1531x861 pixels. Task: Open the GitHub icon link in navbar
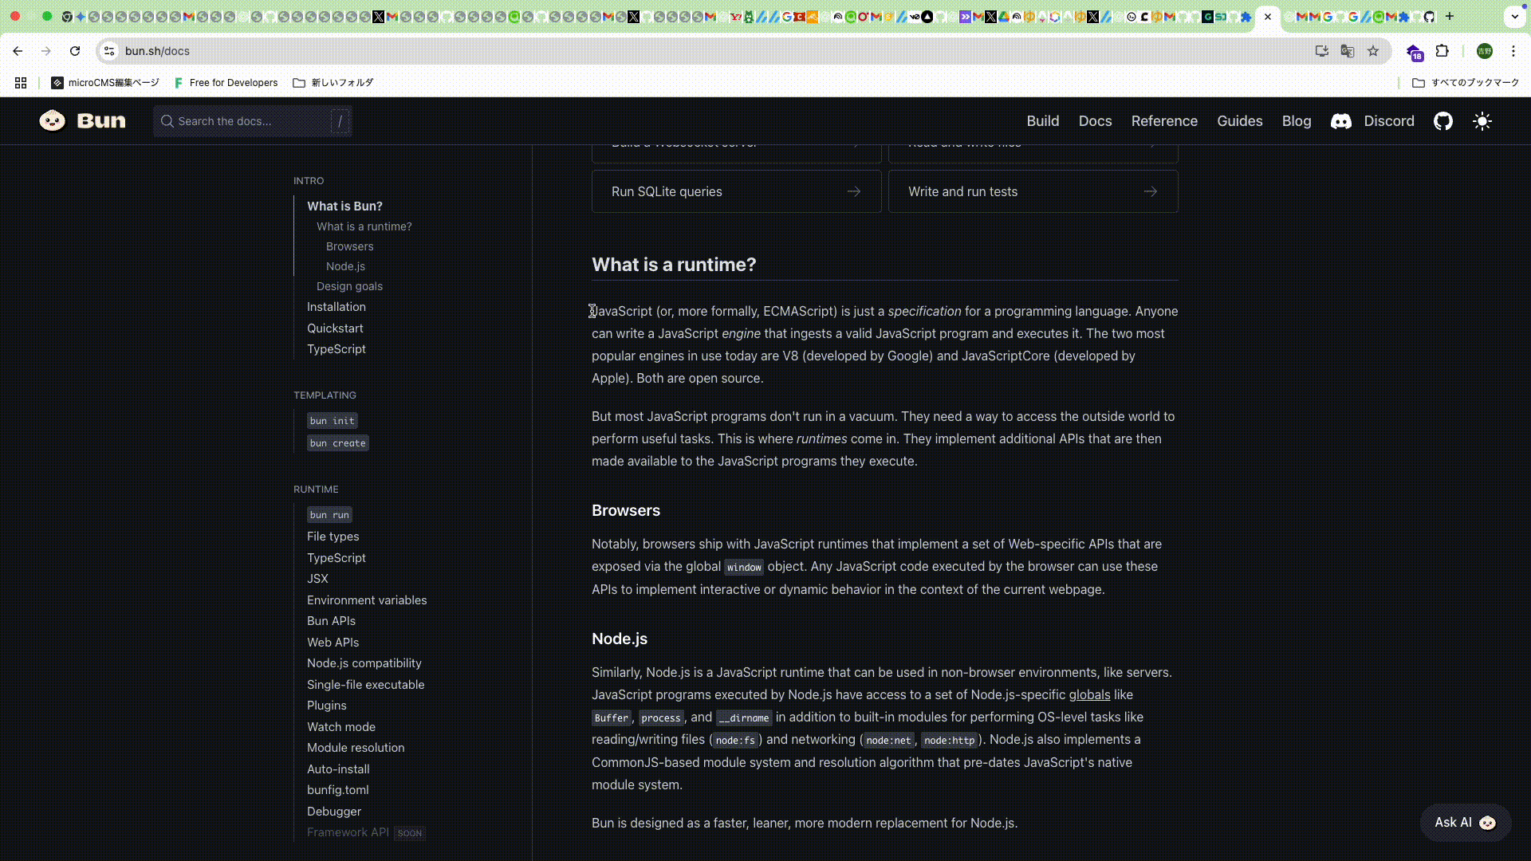[x=1443, y=121]
